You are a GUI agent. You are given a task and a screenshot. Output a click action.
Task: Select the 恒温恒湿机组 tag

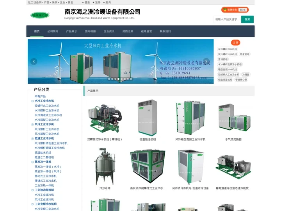(x=225, y=79)
